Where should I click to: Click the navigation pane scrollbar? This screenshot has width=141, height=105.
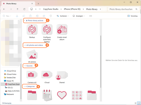21,81
